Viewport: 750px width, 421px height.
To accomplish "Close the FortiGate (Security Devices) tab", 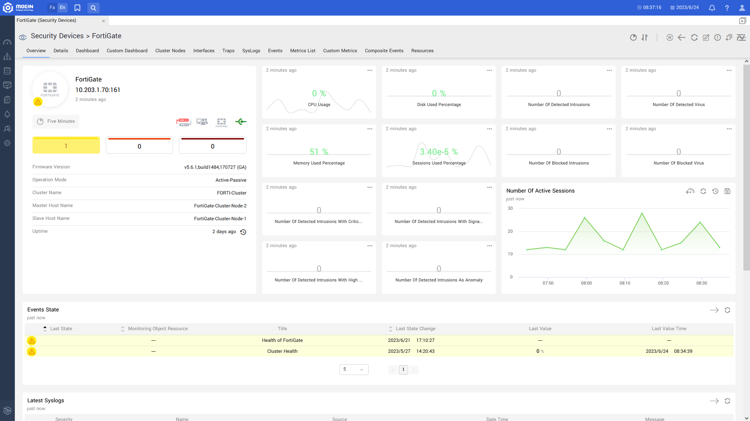I will click(x=104, y=21).
